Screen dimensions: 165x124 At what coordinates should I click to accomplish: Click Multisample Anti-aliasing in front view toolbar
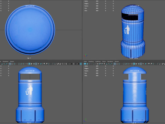click(49, 64)
